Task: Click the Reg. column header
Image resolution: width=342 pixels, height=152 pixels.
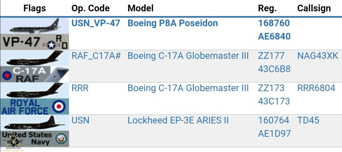Action: 267,8
